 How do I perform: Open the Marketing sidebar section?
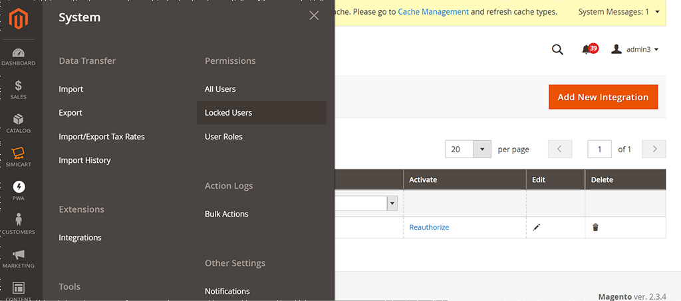[19, 258]
